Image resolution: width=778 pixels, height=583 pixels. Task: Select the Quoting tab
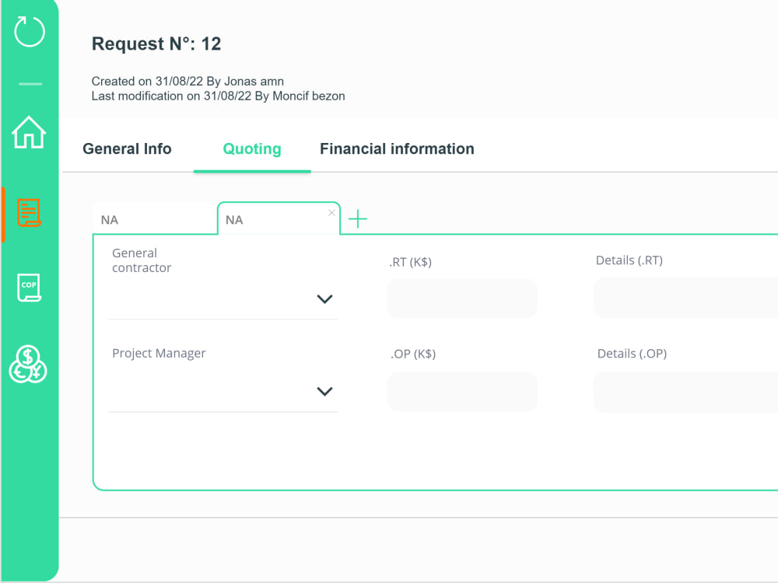tap(252, 148)
